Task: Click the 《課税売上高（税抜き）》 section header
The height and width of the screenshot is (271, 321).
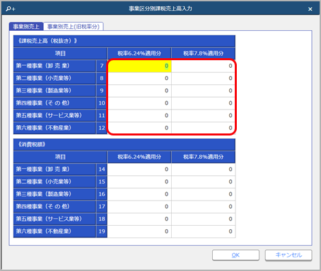Action: coord(125,41)
